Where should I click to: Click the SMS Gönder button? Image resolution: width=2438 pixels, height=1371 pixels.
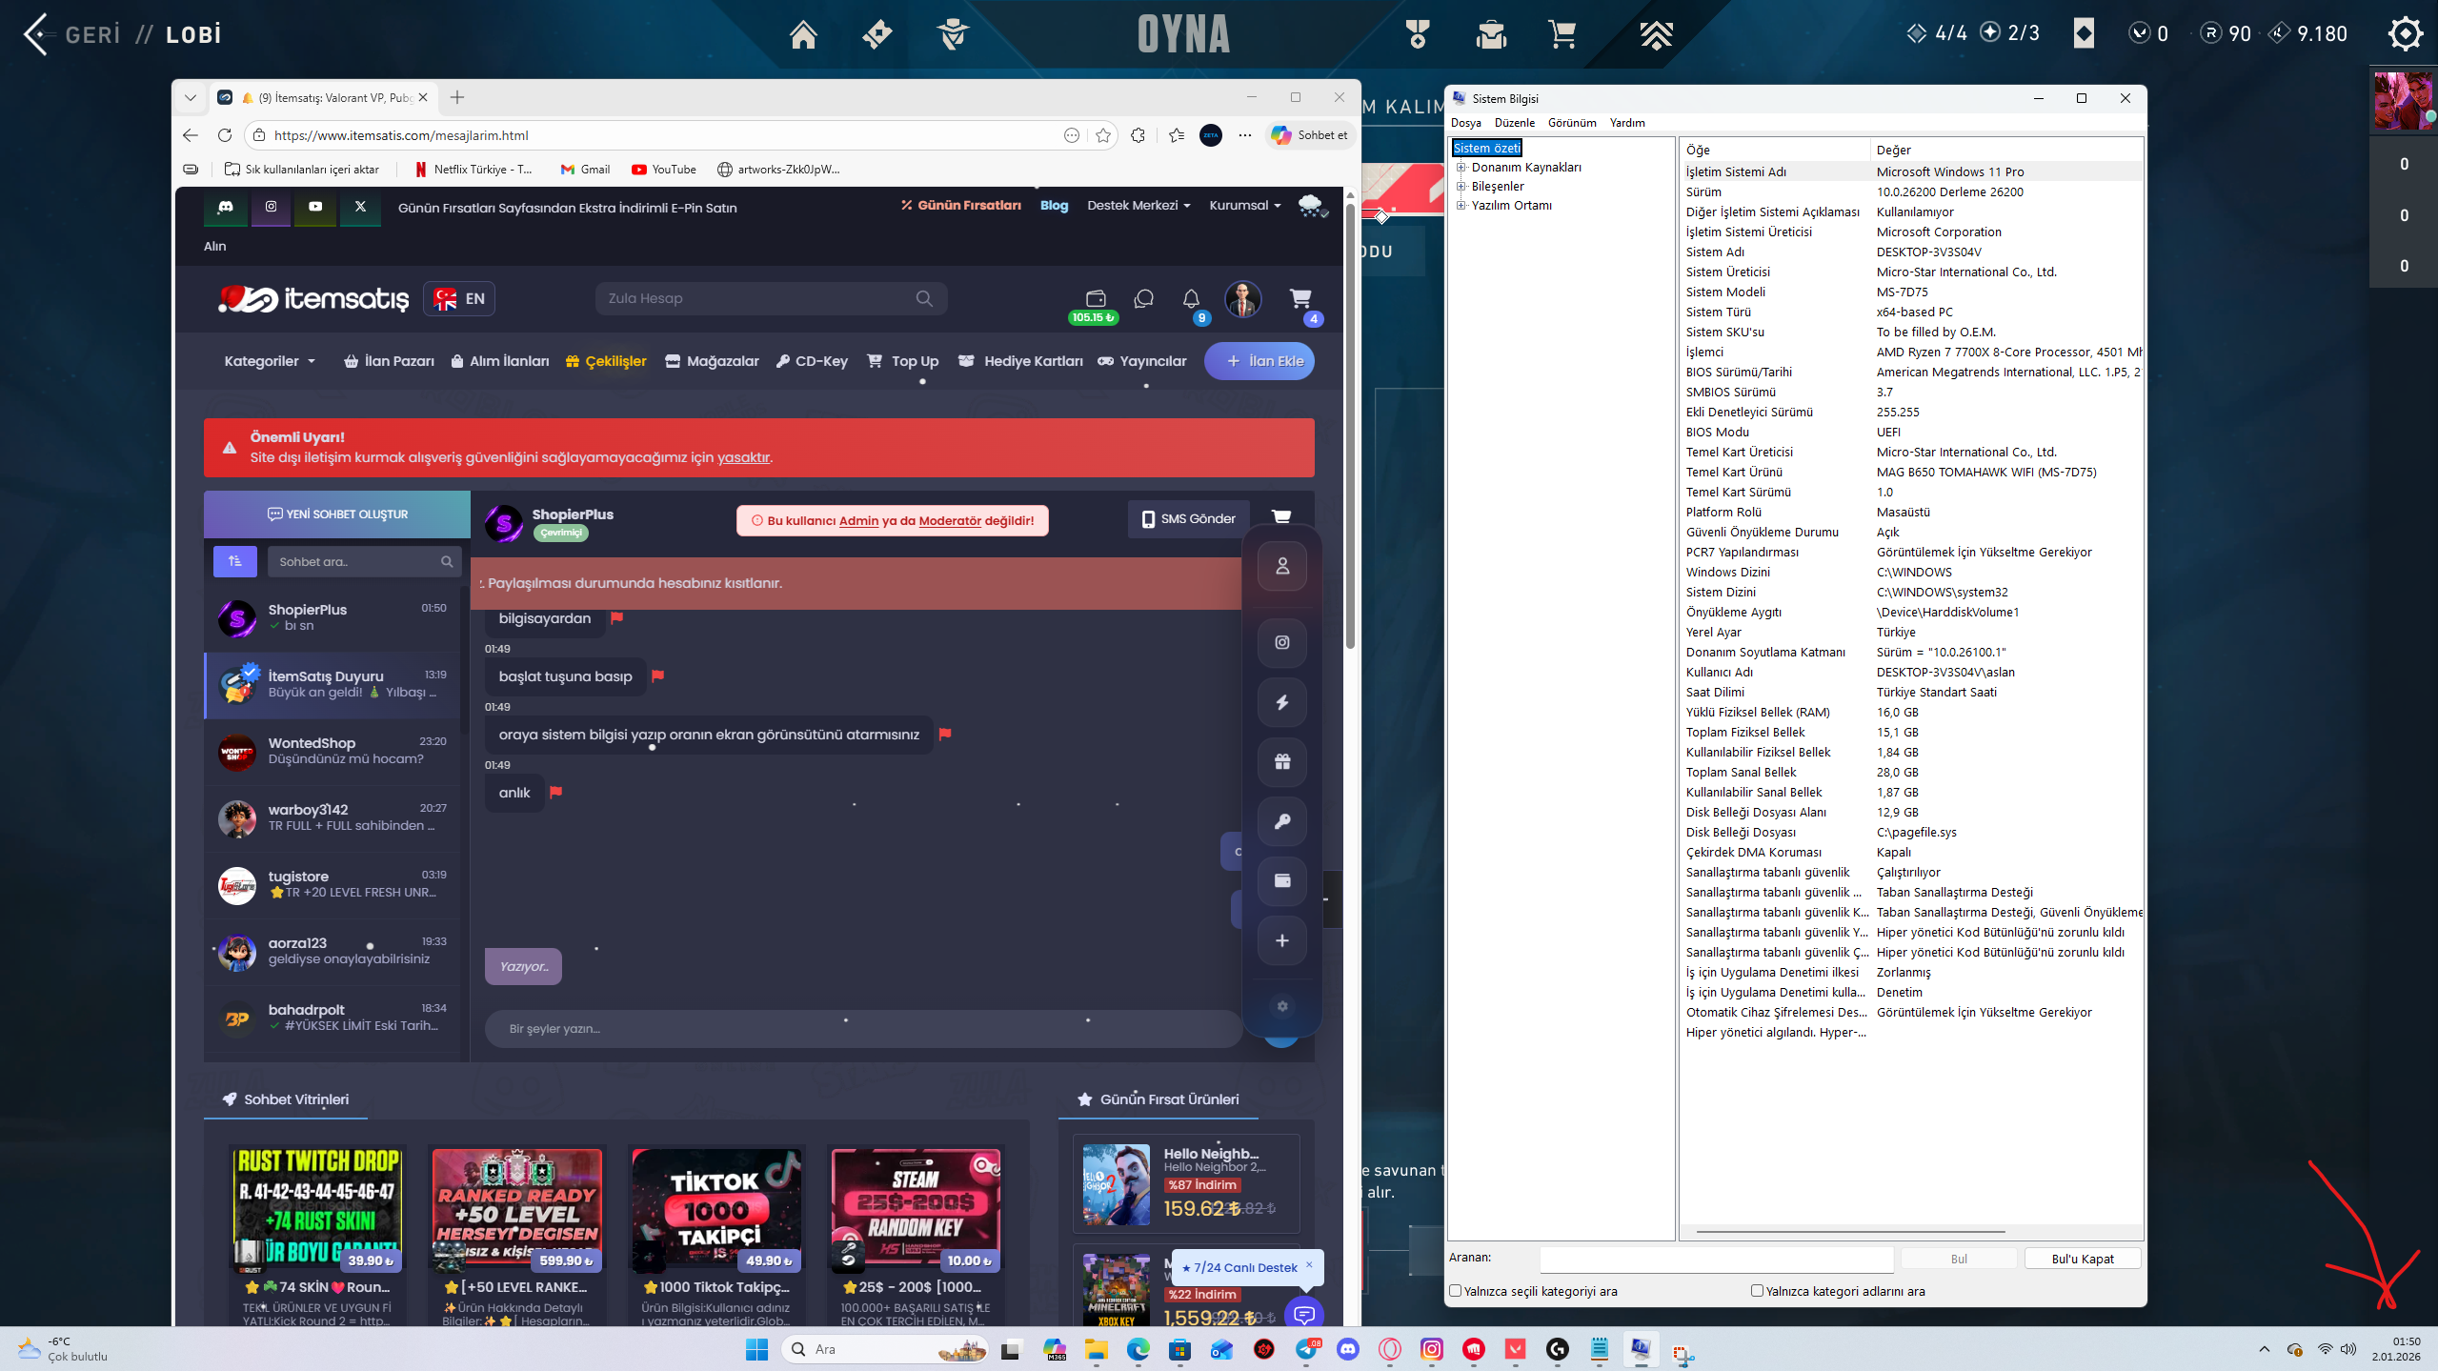[x=1188, y=519]
